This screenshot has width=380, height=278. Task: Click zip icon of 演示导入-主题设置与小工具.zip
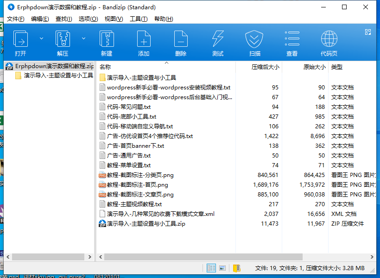click(102, 223)
